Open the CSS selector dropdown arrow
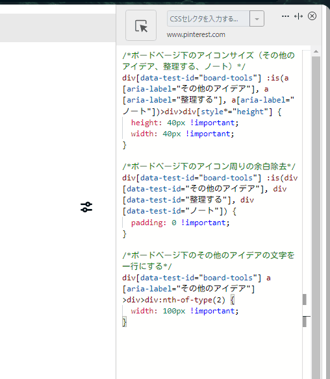This screenshot has width=330, height=379. (x=257, y=19)
